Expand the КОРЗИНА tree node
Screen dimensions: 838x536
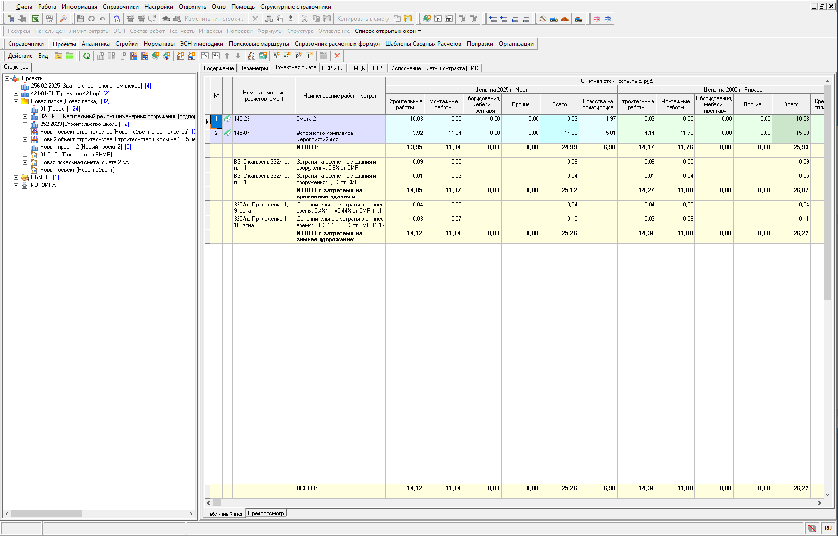point(16,185)
